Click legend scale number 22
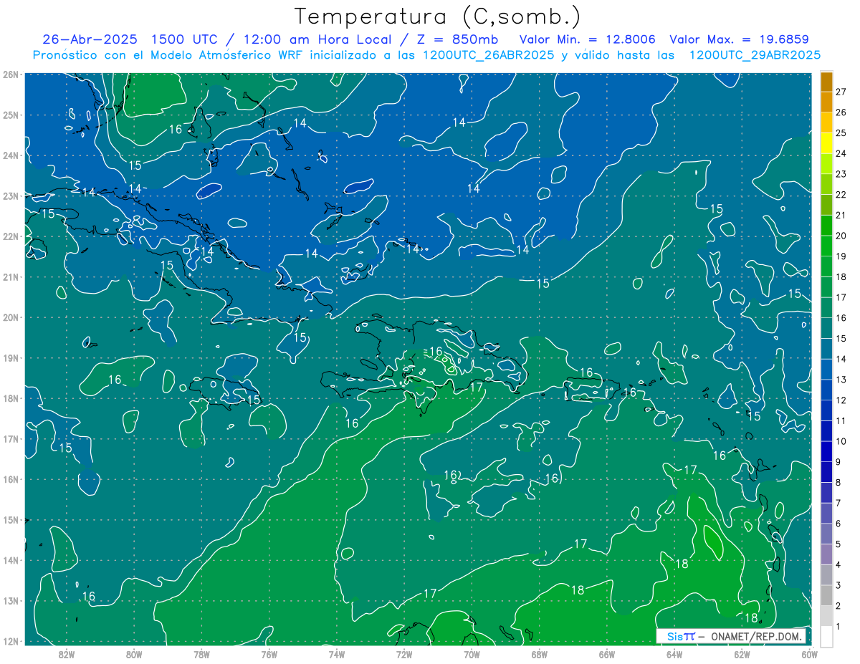 click(841, 194)
